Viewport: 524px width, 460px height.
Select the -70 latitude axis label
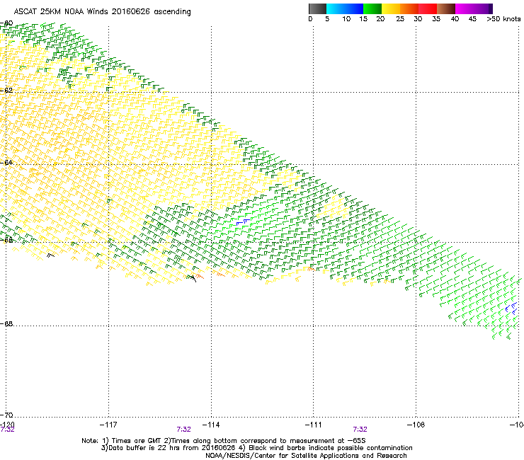pyautogui.click(x=6, y=415)
